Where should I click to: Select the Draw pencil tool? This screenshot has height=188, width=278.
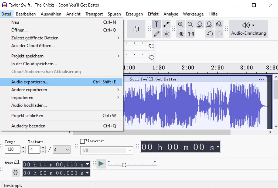[156, 34]
